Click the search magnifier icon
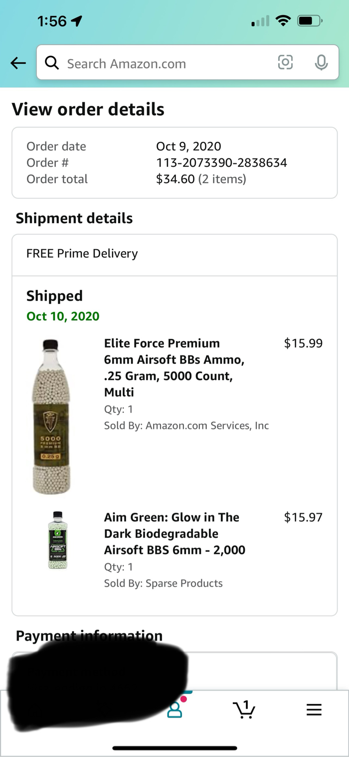This screenshot has height=757, width=349. [51, 63]
